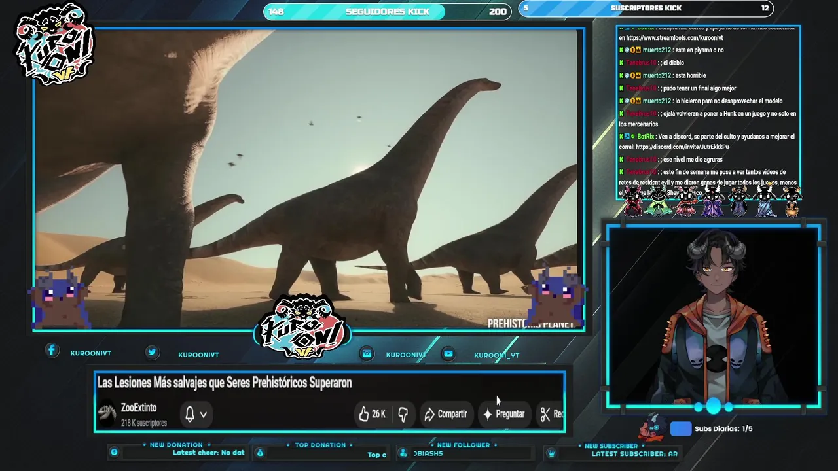Click the Top Donation money bag icon
The image size is (838, 471).
pyautogui.click(x=260, y=452)
